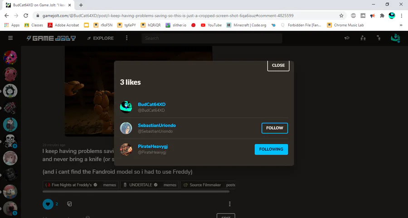408x218 pixels.
Task: Like the post with heart button
Action: coord(48,204)
